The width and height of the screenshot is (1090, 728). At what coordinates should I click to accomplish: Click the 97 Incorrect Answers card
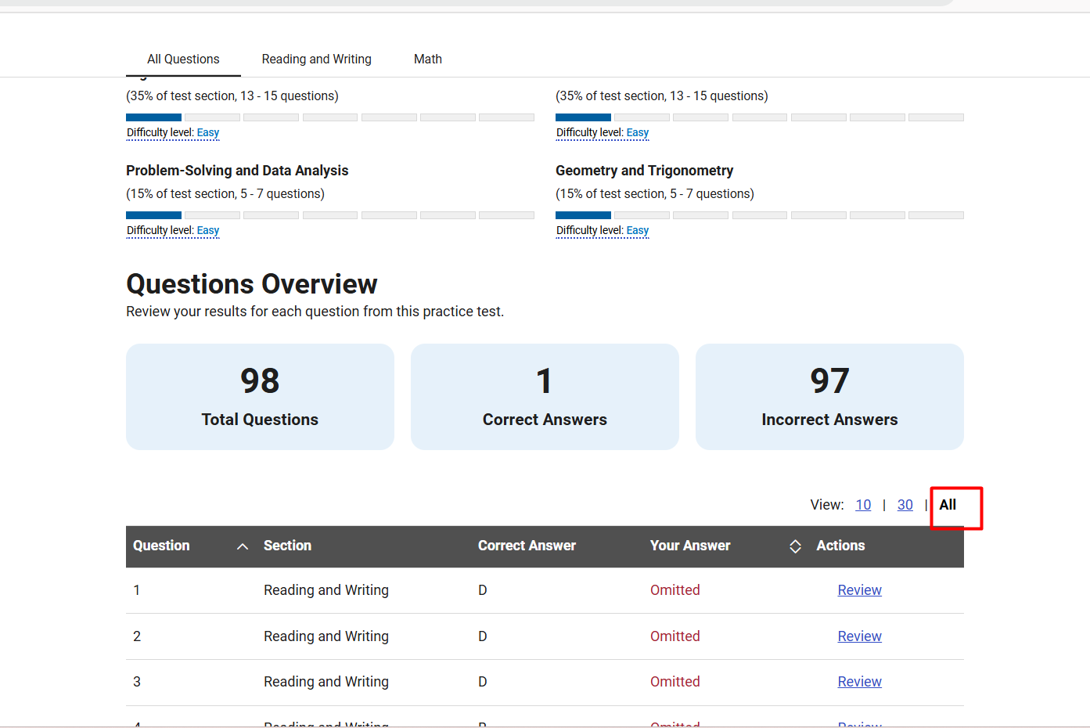pyautogui.click(x=829, y=397)
